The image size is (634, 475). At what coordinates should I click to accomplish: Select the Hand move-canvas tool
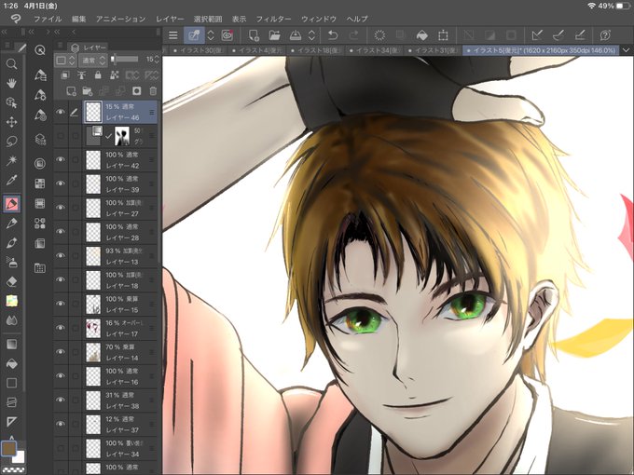(x=12, y=83)
